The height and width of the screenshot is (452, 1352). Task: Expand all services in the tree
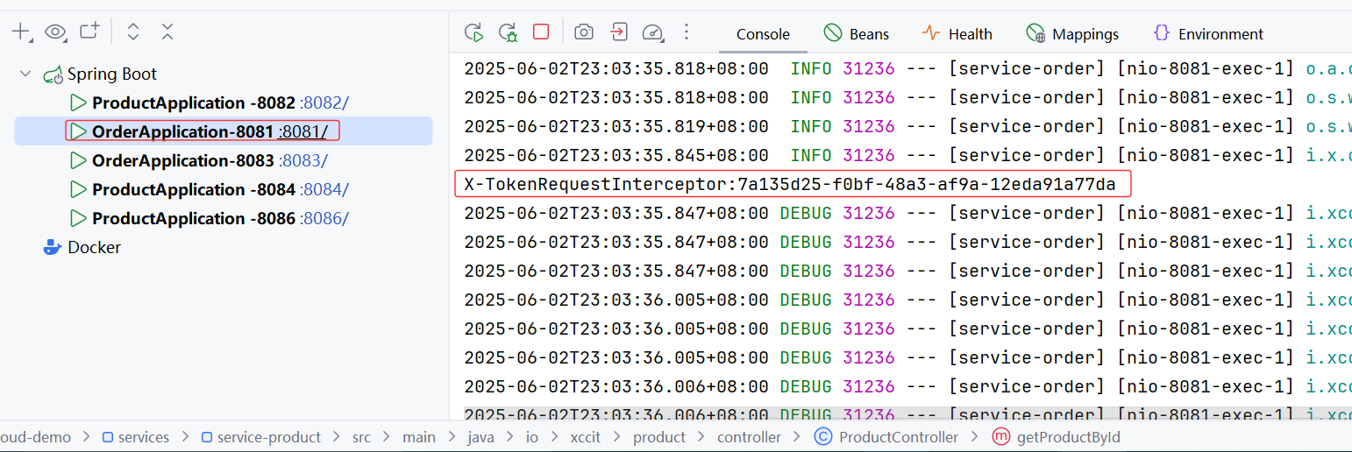(x=133, y=32)
